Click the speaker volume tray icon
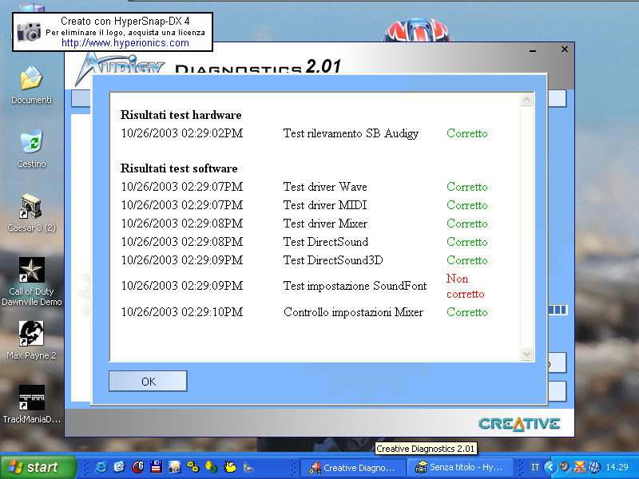639x479 pixels. click(565, 467)
